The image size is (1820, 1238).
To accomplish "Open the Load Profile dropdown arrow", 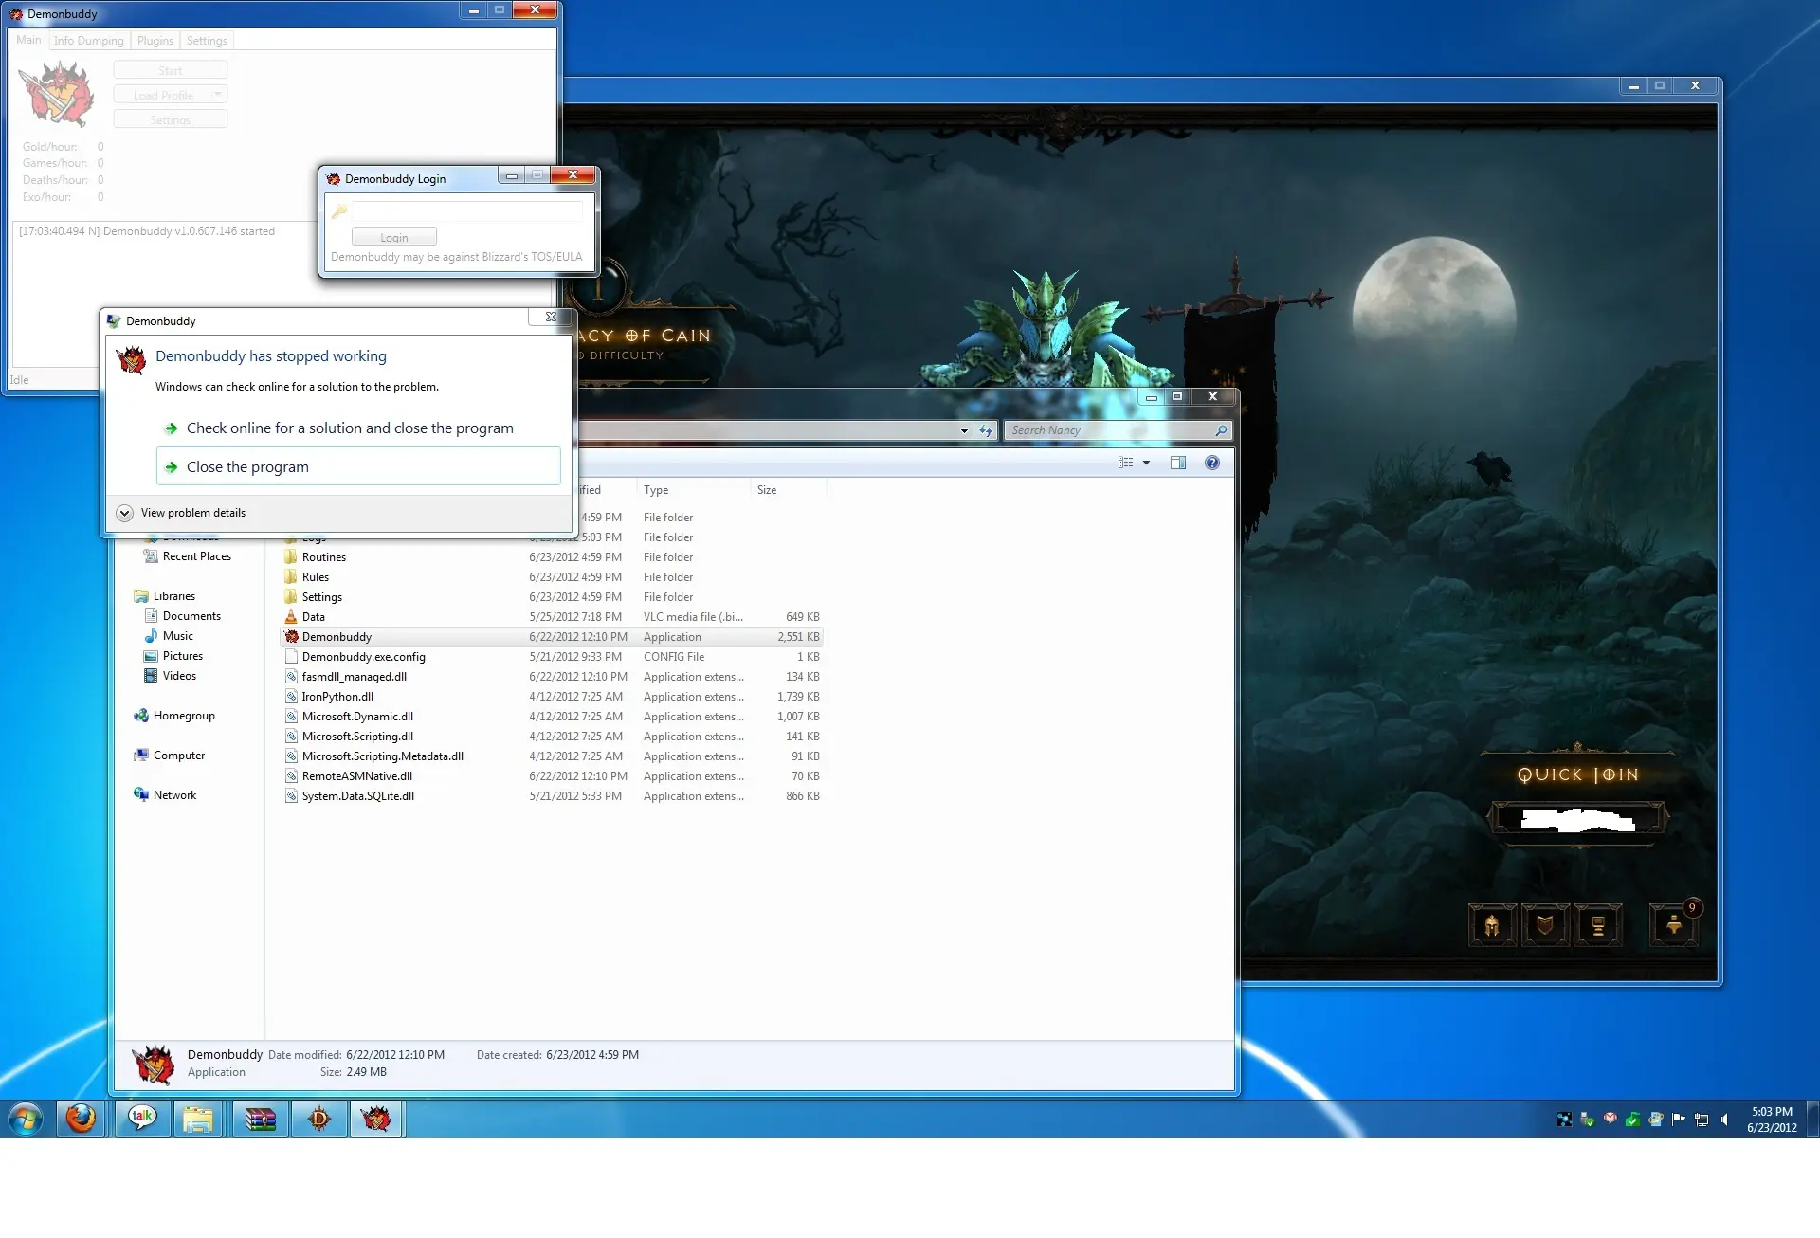I will click(218, 94).
